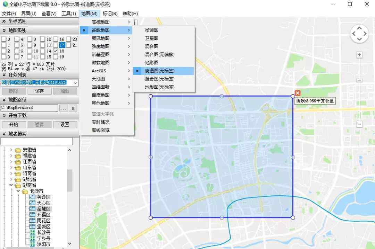The height and width of the screenshot is (249, 375).
Task: Click the 浏阳市 city icon
Action: coord(32,244)
